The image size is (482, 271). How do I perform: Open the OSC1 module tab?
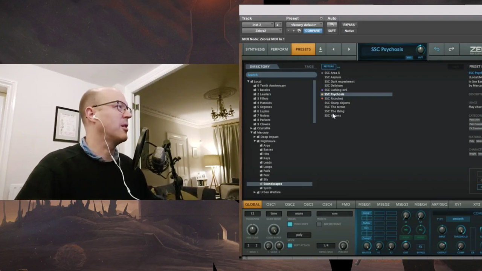tap(271, 204)
